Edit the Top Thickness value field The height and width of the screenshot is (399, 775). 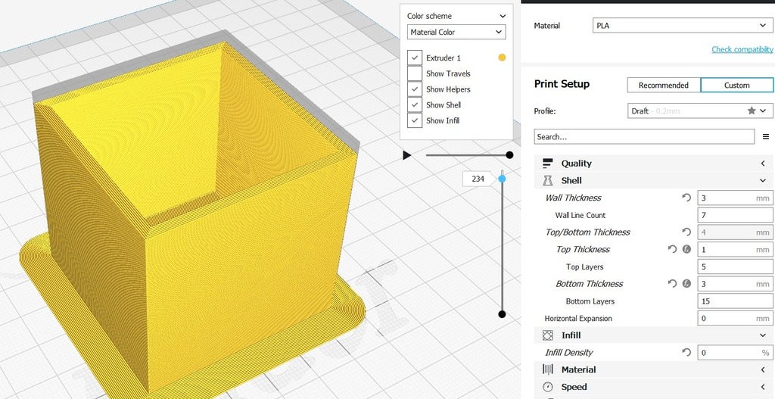pos(735,249)
